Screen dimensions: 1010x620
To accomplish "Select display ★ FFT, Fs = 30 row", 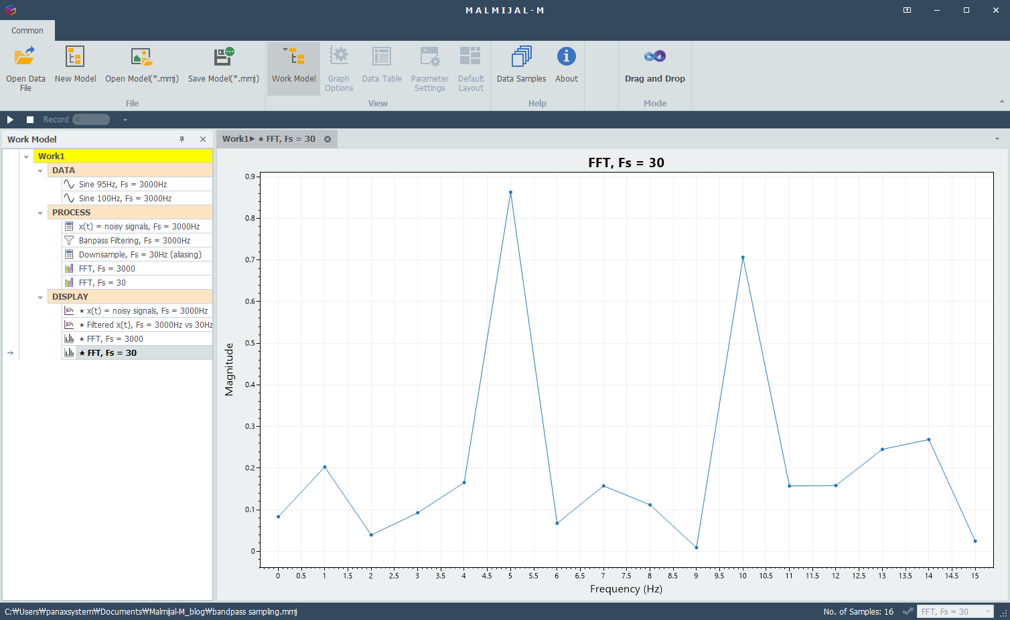I will point(137,352).
